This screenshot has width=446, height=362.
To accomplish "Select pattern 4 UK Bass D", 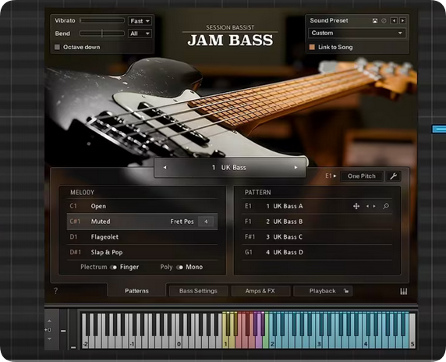I will [317, 252].
